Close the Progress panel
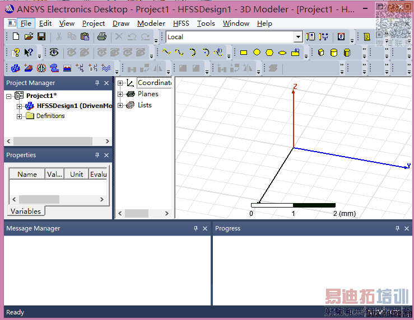The width and height of the screenshot is (414, 320). (x=407, y=229)
